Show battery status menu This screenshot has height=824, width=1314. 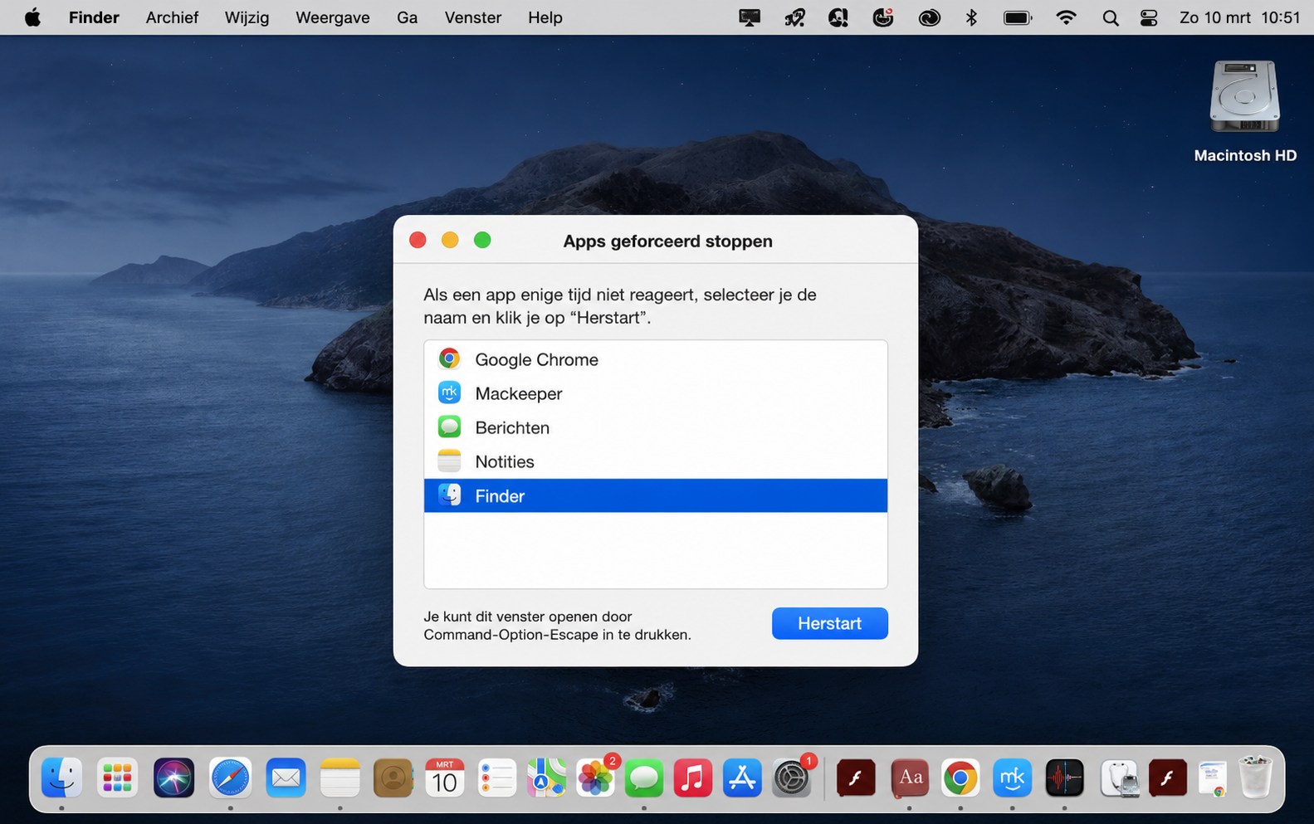point(1018,17)
